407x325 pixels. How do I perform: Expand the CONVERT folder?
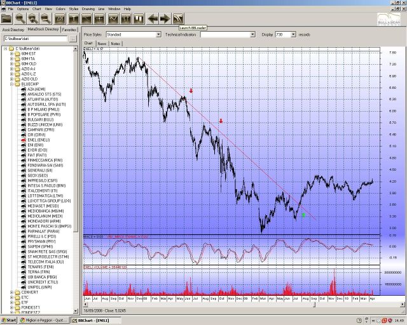click(x=11, y=293)
